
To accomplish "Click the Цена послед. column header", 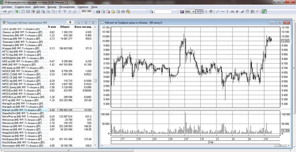I will coord(83,27).
